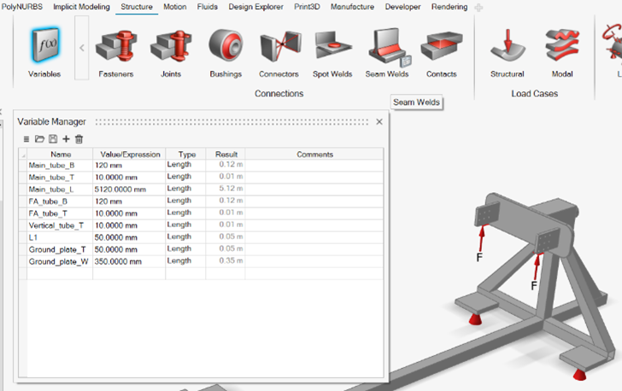
Task: Save variables with the floppy disk icon
Action: [53, 139]
